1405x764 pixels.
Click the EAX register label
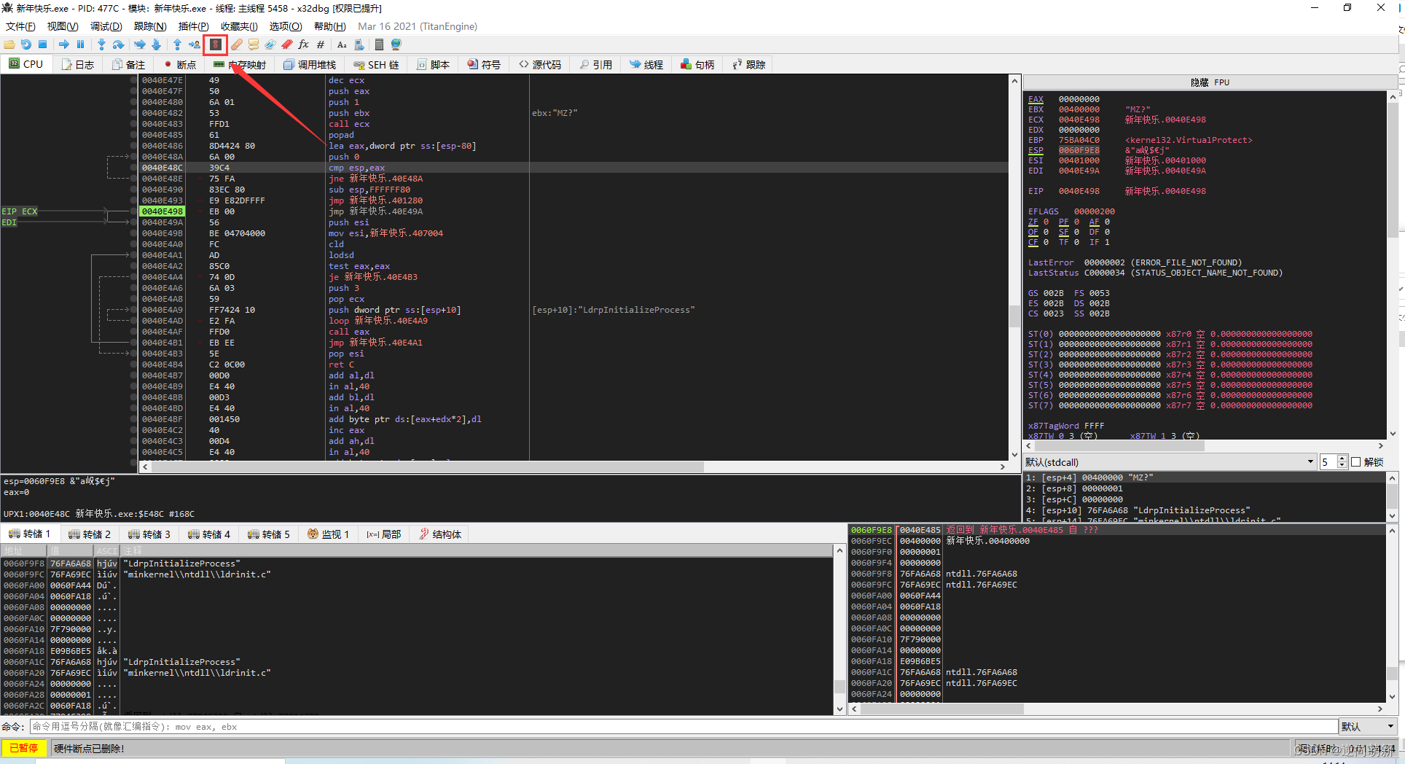click(x=1036, y=99)
